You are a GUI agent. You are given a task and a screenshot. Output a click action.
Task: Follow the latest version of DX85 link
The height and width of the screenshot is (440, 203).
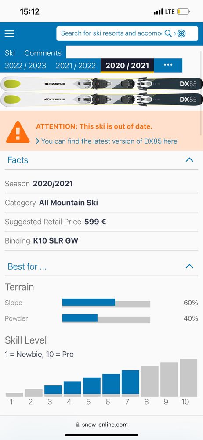point(107,141)
